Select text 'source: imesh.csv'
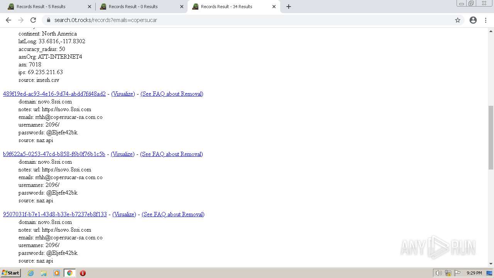Image resolution: width=494 pixels, height=278 pixels. pyautogui.click(x=39, y=80)
